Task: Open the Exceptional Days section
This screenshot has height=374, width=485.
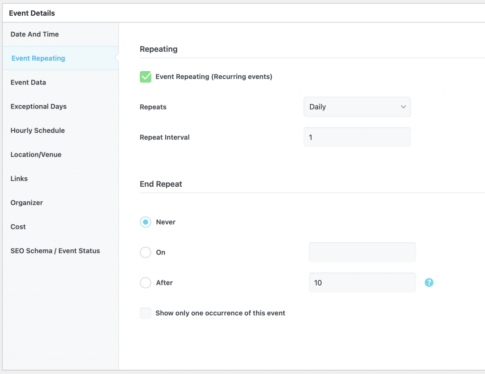Action: (38, 107)
